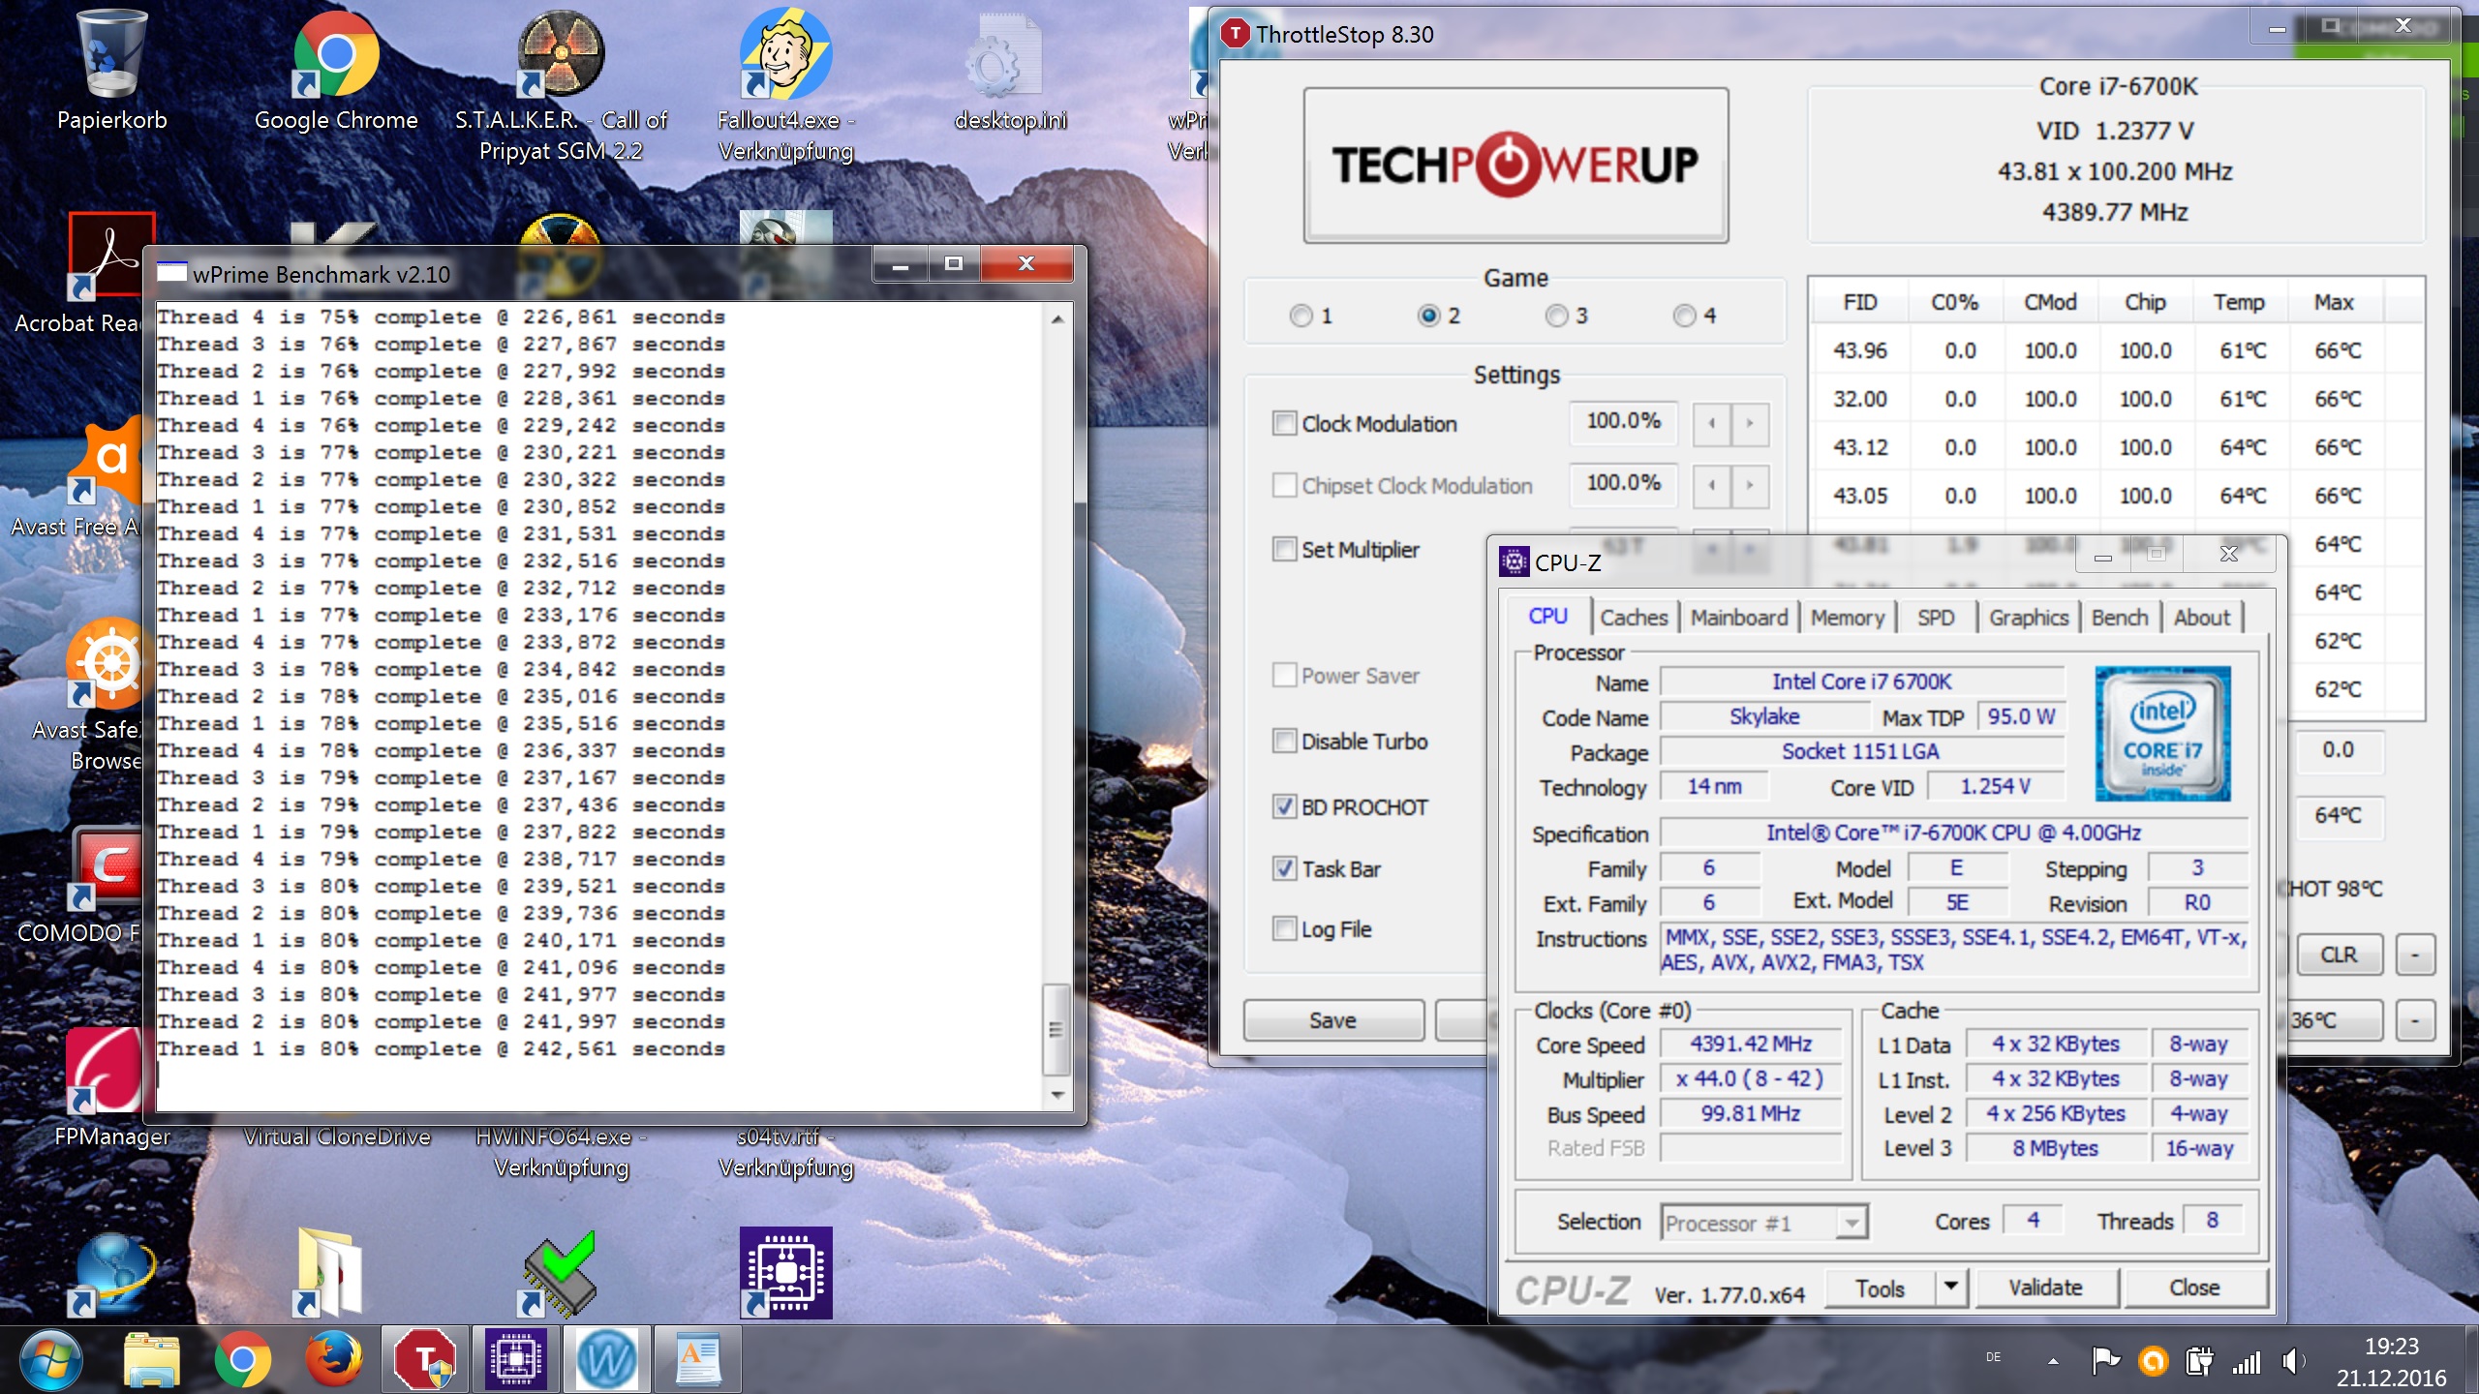This screenshot has height=1394, width=2479.
Task: Open the Action Center flag tray icon
Action: [x=2105, y=1361]
